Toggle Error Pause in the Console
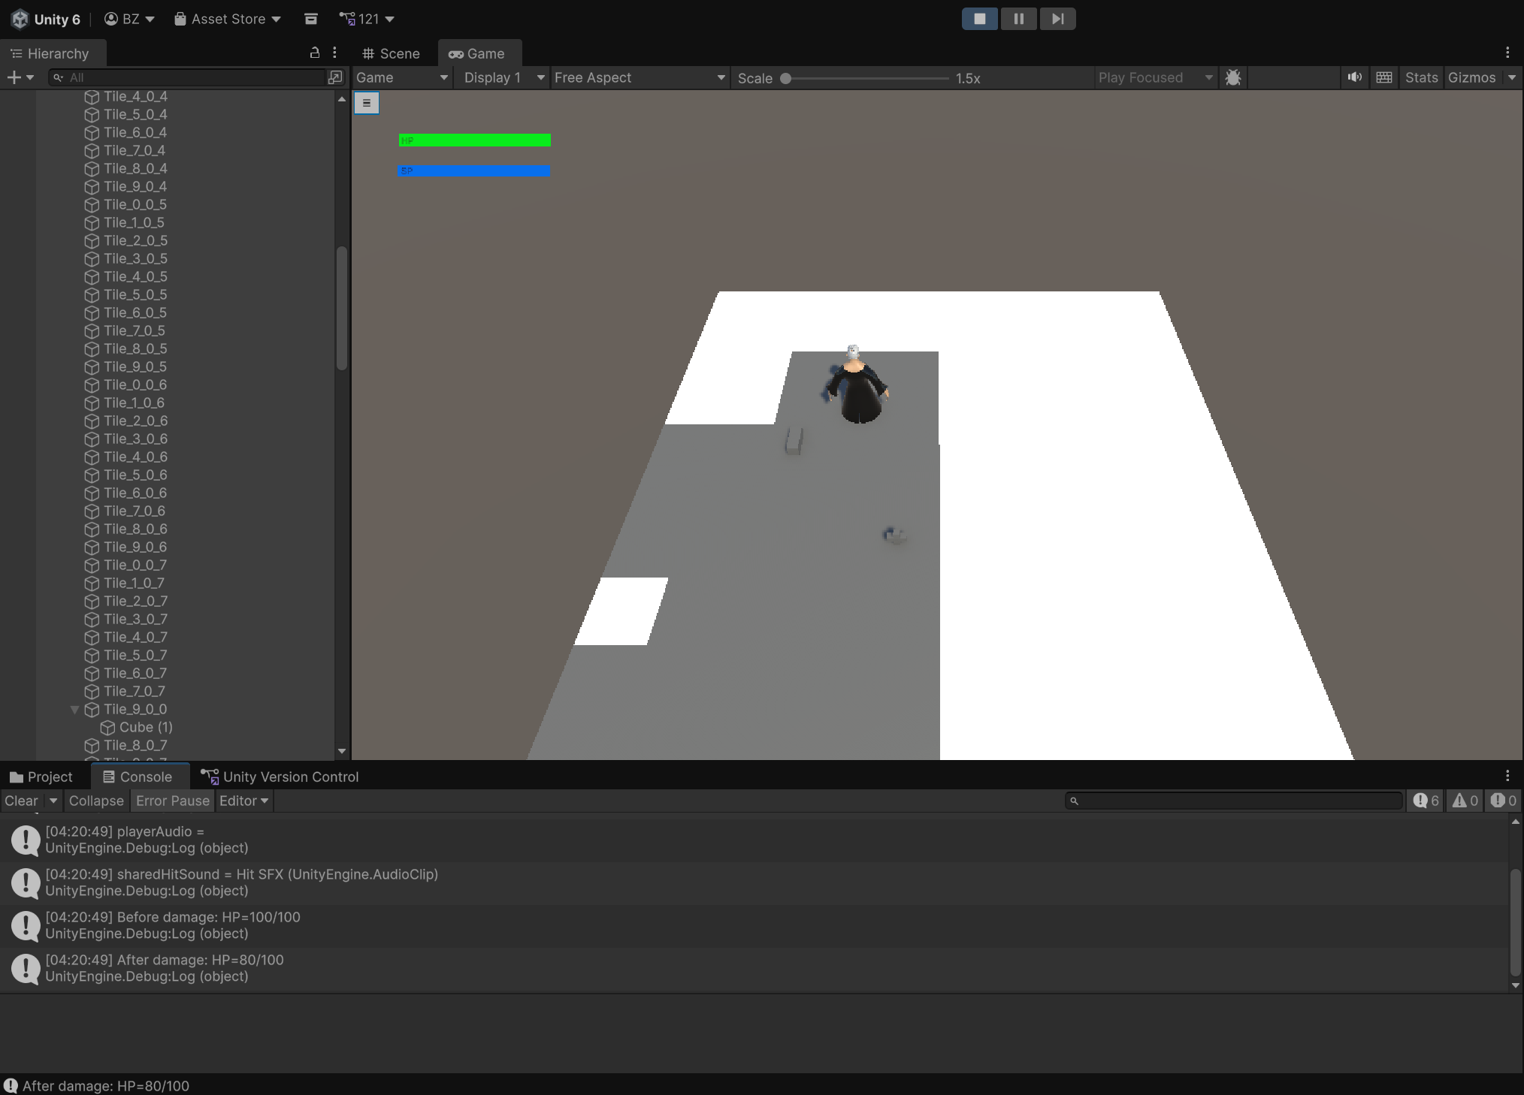The image size is (1524, 1095). [x=173, y=801]
